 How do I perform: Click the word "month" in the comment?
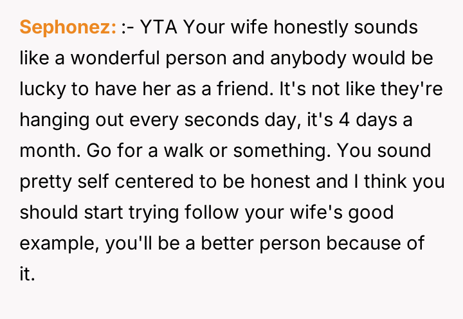coord(44,151)
